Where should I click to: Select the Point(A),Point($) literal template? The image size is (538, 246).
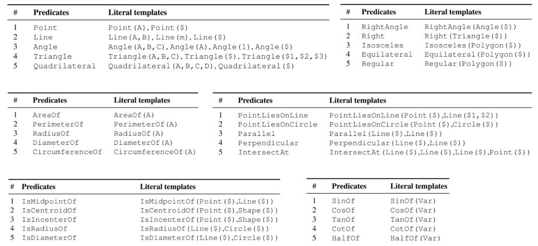[x=148, y=28]
